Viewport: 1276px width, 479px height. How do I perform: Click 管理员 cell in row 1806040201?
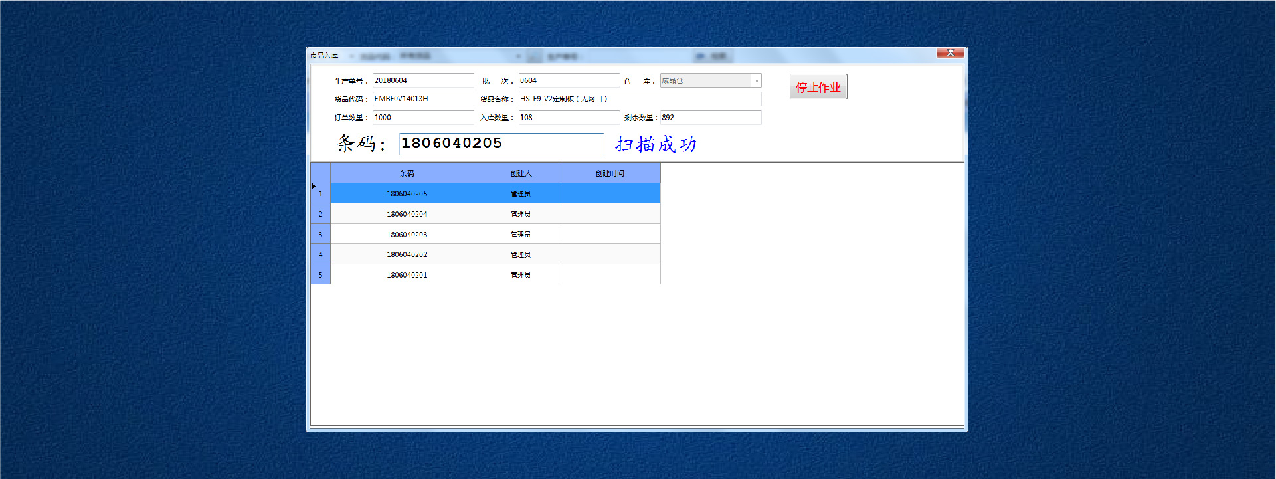coord(521,274)
